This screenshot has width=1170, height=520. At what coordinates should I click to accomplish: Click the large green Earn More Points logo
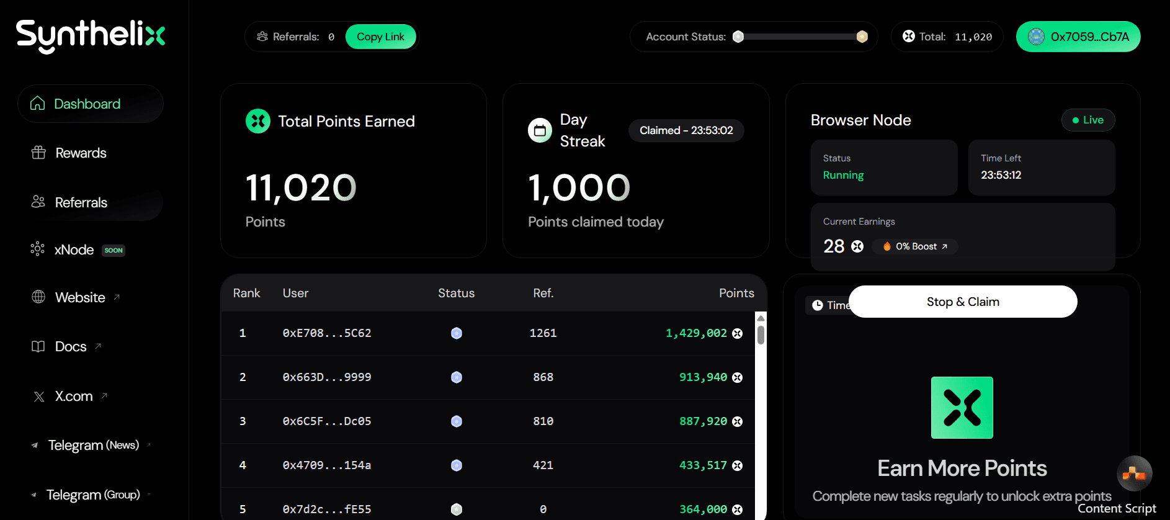(x=962, y=408)
